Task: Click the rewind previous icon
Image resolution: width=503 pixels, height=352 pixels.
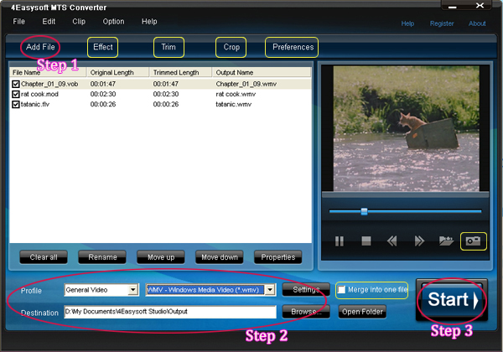Action: [392, 241]
